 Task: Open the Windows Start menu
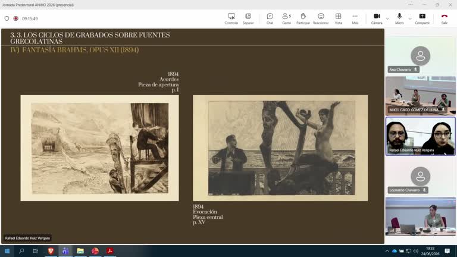[7, 251]
